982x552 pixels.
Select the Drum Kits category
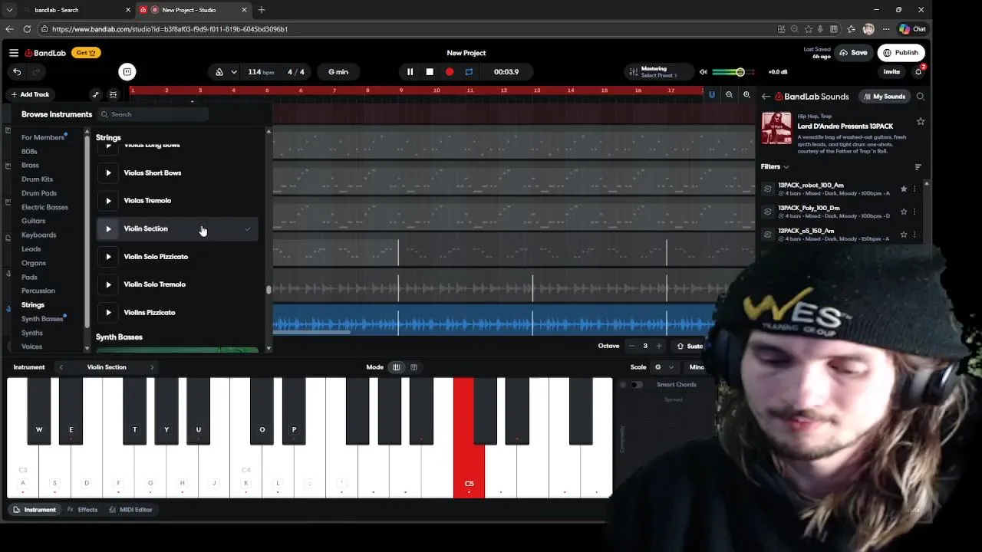click(37, 179)
